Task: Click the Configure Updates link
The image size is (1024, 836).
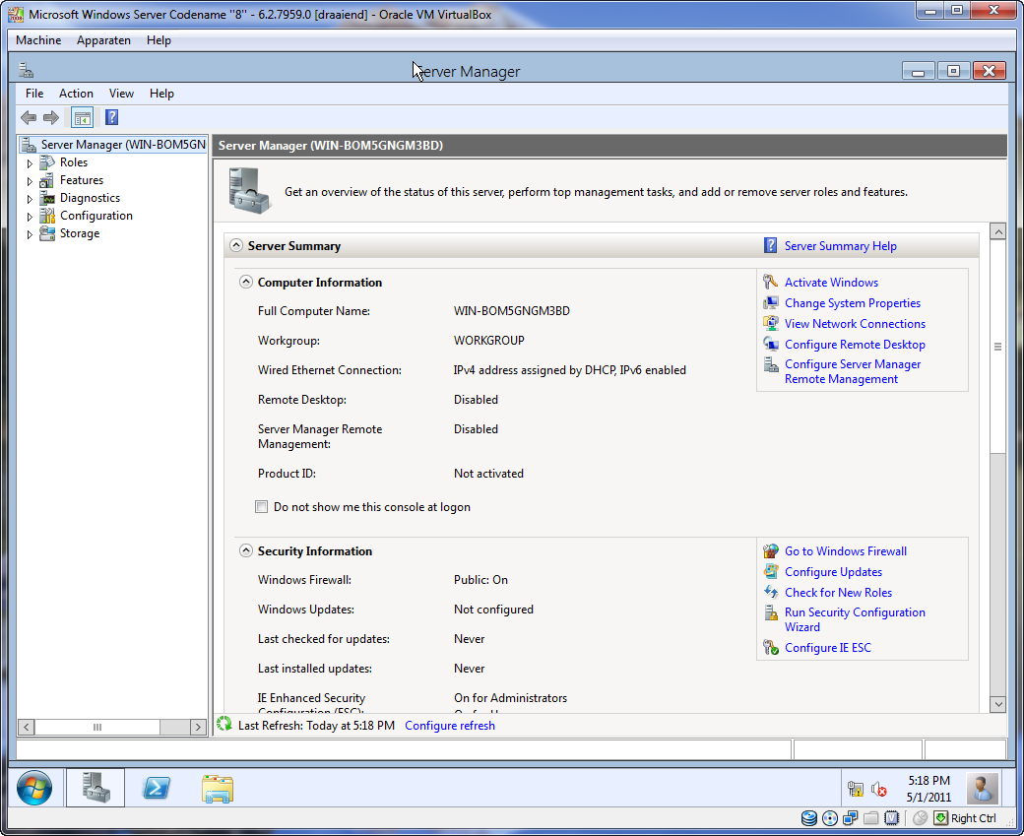Action: tap(833, 571)
